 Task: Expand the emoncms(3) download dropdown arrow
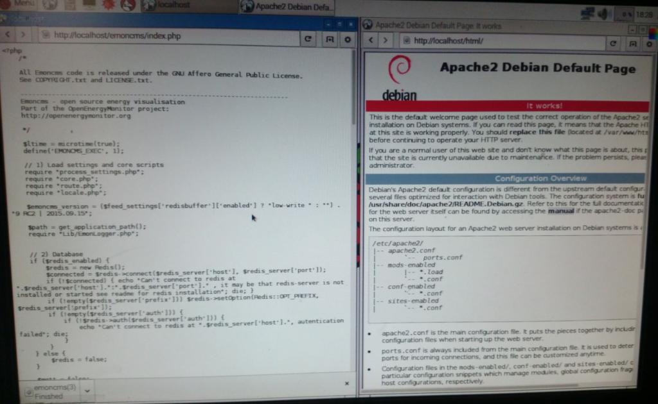click(87, 391)
